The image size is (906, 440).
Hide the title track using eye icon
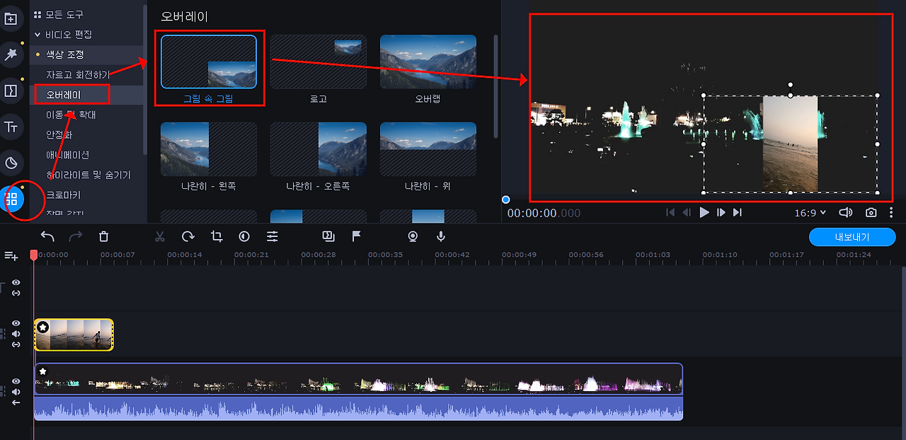coord(16,282)
